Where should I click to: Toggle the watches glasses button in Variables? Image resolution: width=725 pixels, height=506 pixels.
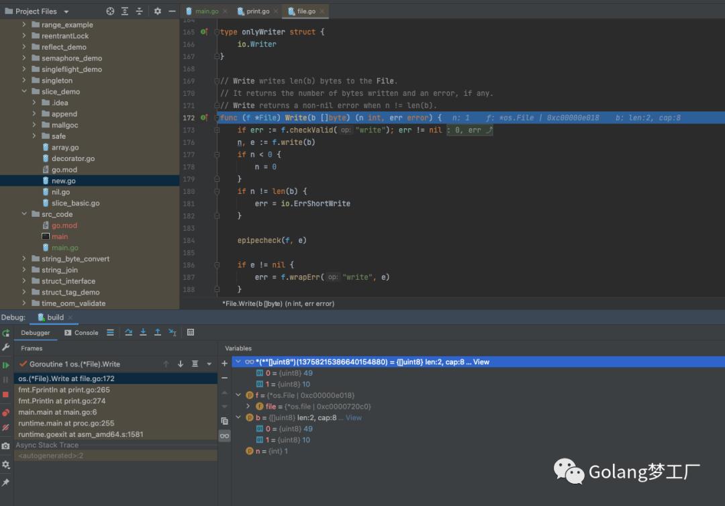224,436
